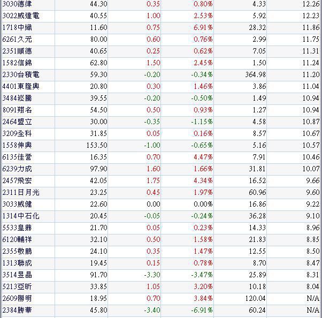Click percent change 6.91% of 中纖
The image size is (322, 318).
tap(203, 27)
